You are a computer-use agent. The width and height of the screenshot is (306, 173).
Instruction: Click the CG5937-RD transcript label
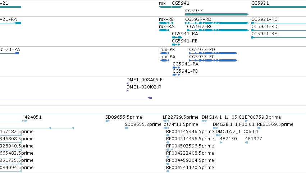198,19
